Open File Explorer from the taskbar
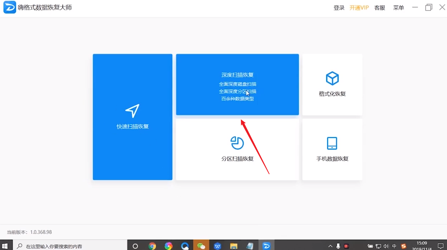This screenshot has height=250, width=447. 234,246
